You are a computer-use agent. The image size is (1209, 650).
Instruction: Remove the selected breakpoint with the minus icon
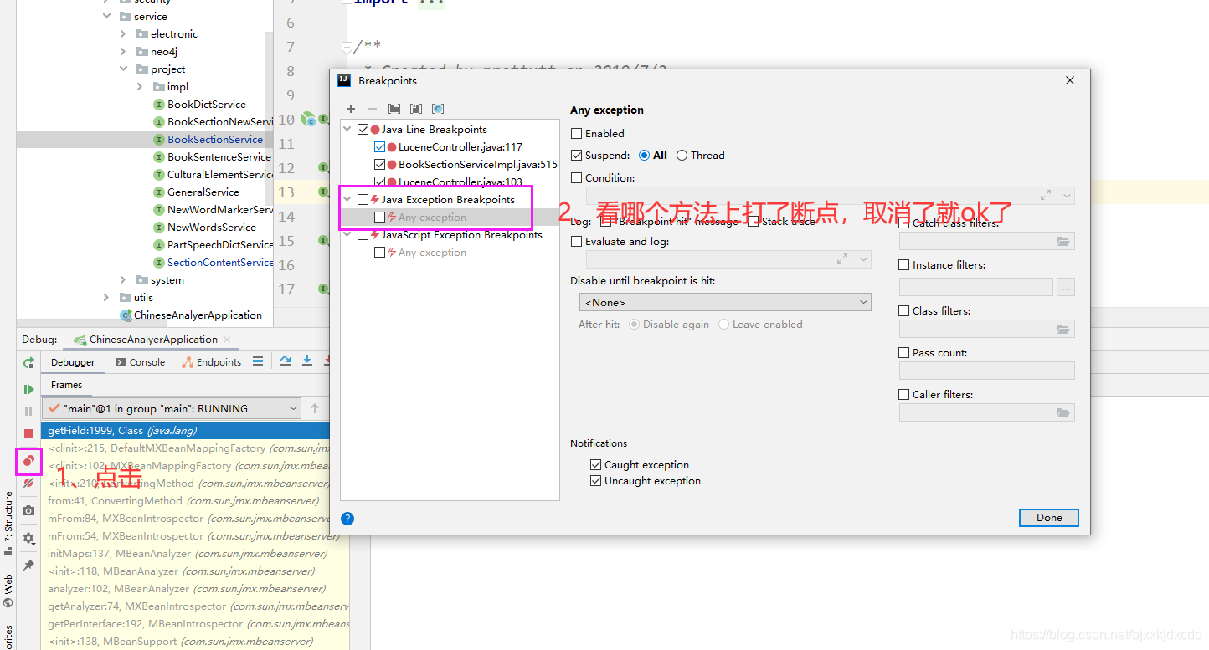(x=373, y=109)
